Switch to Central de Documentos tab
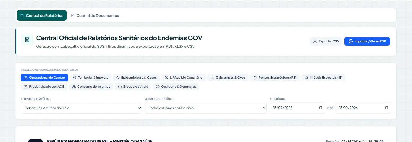This screenshot has height=142, width=412. point(95,16)
